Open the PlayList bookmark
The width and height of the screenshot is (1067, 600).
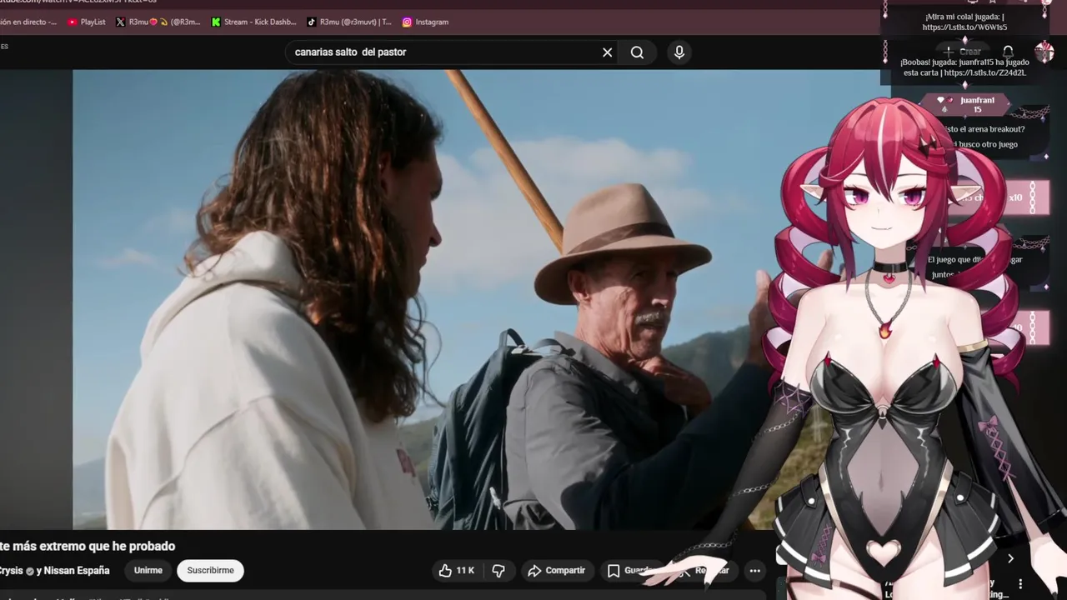(x=87, y=22)
